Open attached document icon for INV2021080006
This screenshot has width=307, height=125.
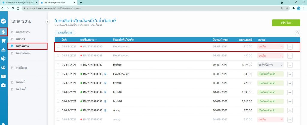[105, 74]
